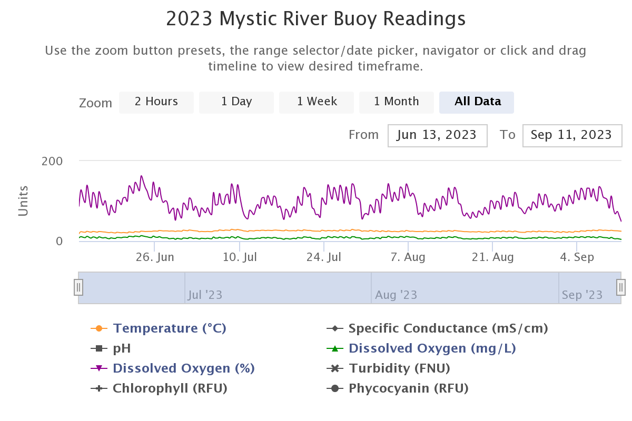Screen dimensions: 632x421
Task: Click the square pH legend marker icon
Action: coord(97,348)
